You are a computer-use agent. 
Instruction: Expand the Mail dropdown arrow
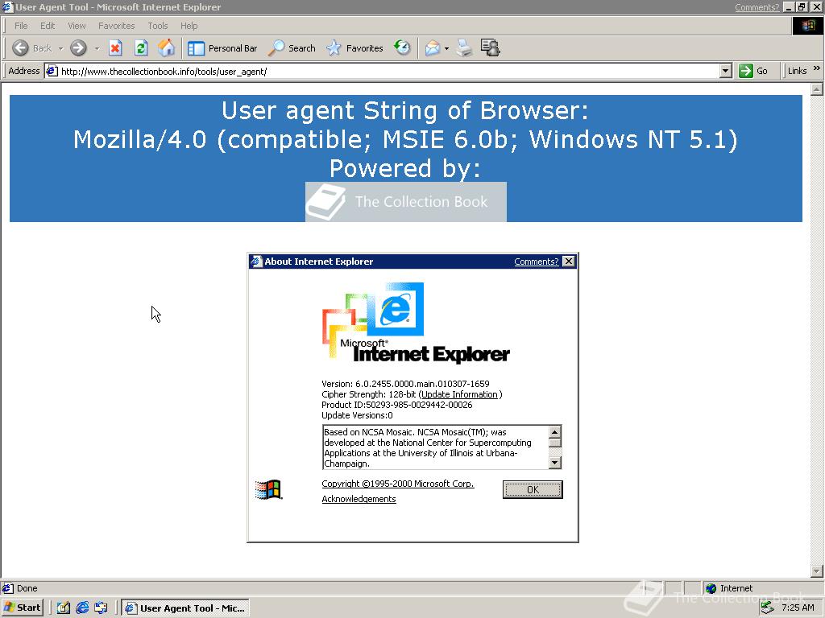[x=446, y=49]
